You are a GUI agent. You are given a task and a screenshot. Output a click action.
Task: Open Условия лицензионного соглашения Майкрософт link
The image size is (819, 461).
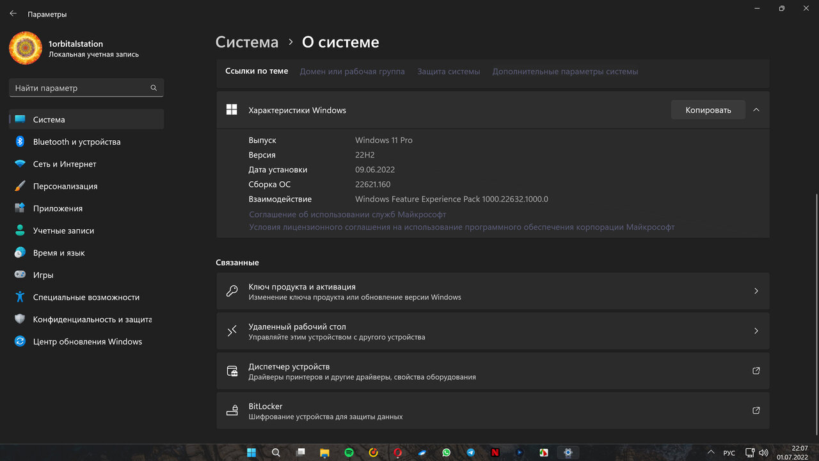click(x=461, y=227)
